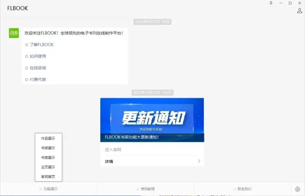The image size is (305, 196).
Task: Choose 作品展示 from the popup menu
Action: (48, 139)
